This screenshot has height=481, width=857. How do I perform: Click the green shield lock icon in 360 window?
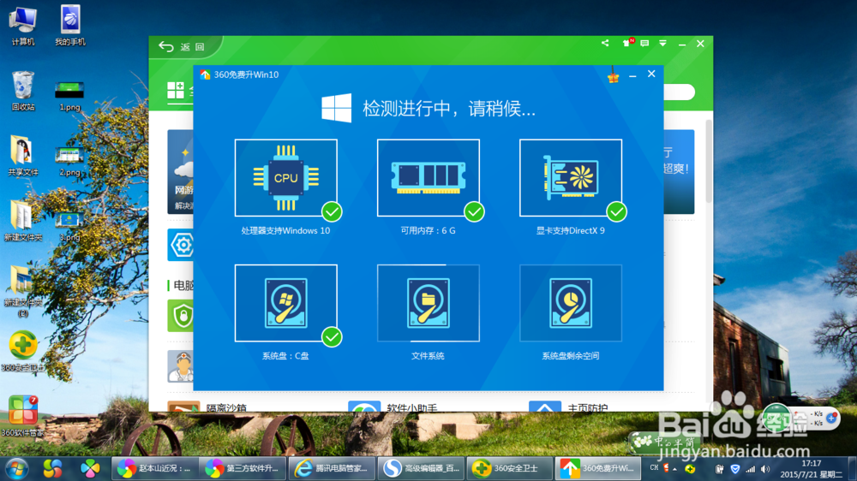click(x=180, y=316)
